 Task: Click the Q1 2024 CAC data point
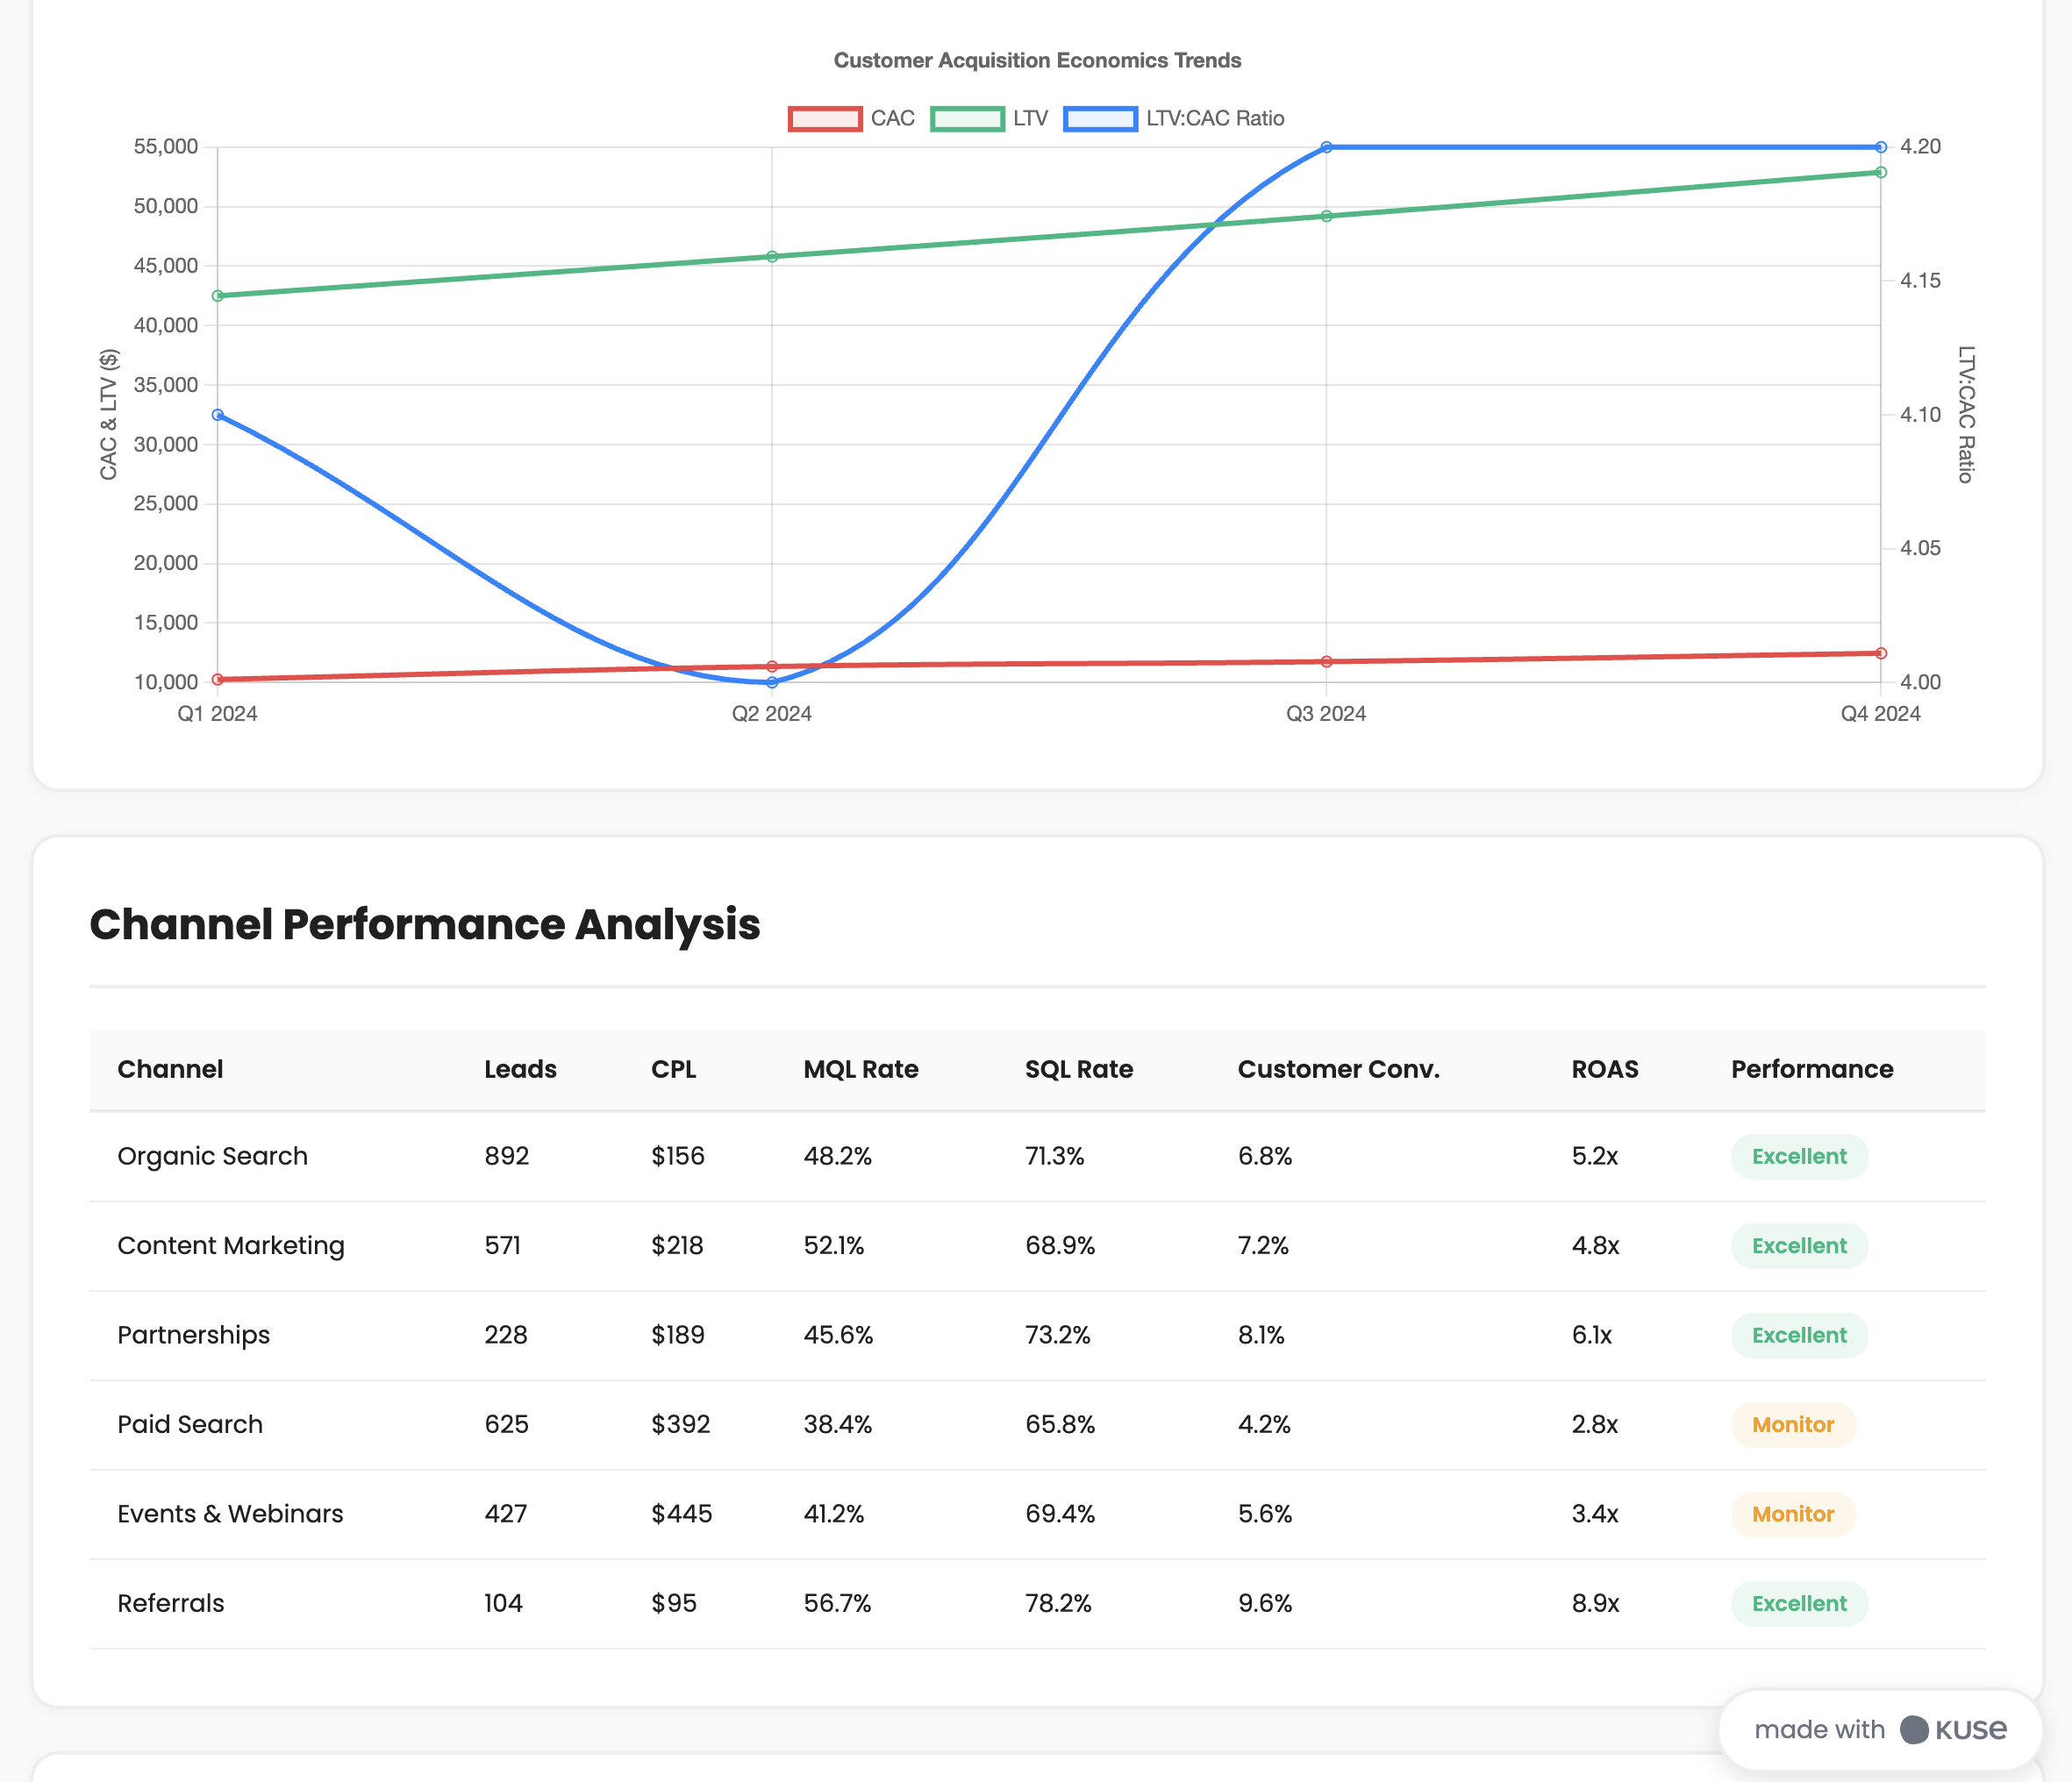point(218,680)
